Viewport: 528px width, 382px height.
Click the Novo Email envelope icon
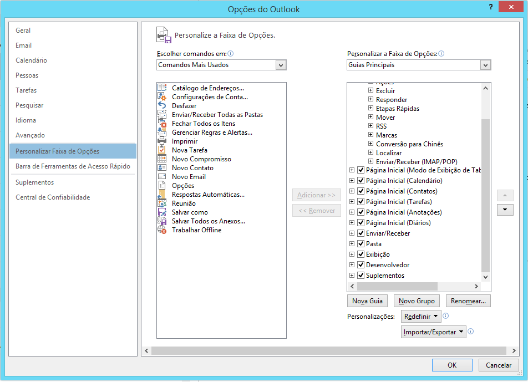tap(162, 176)
